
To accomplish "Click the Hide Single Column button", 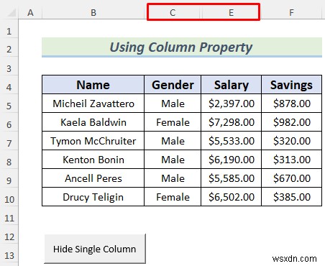I will coord(95,249).
